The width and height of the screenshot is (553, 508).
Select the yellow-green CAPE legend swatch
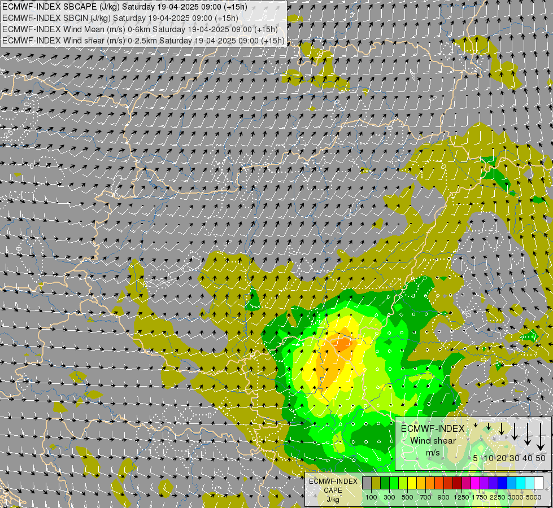(403, 483)
